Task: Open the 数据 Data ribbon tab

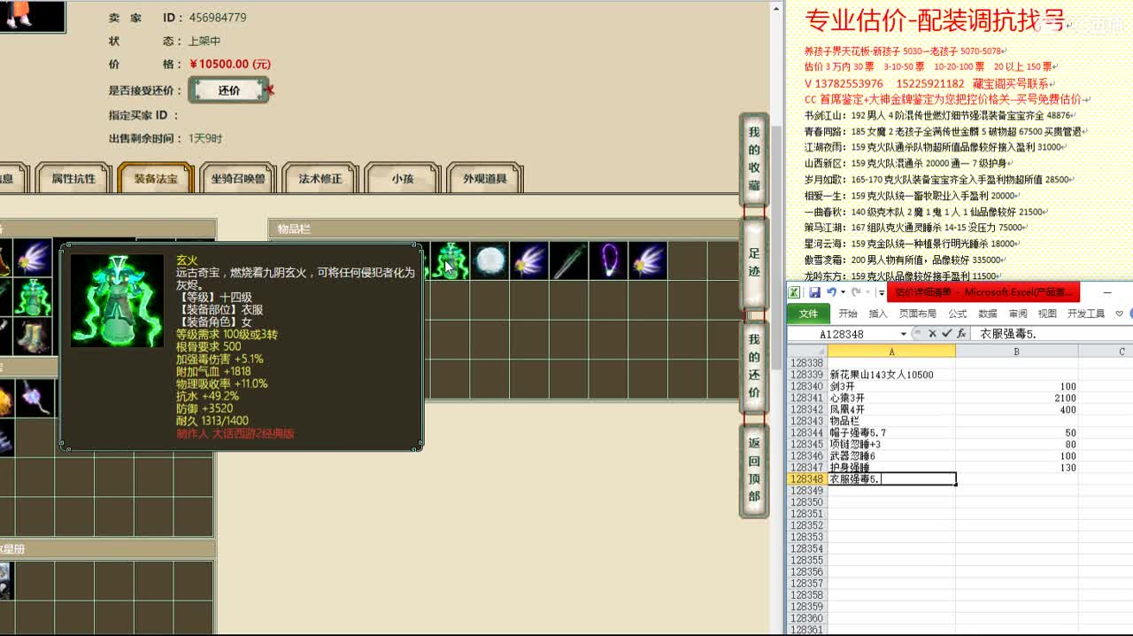Action: [988, 314]
